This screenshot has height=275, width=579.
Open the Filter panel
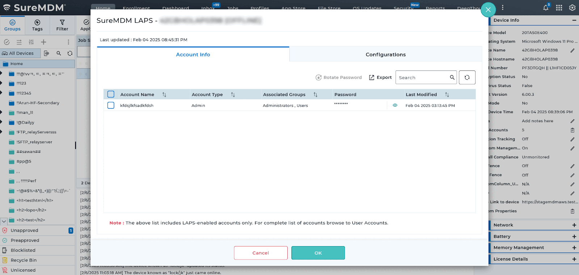tap(62, 25)
